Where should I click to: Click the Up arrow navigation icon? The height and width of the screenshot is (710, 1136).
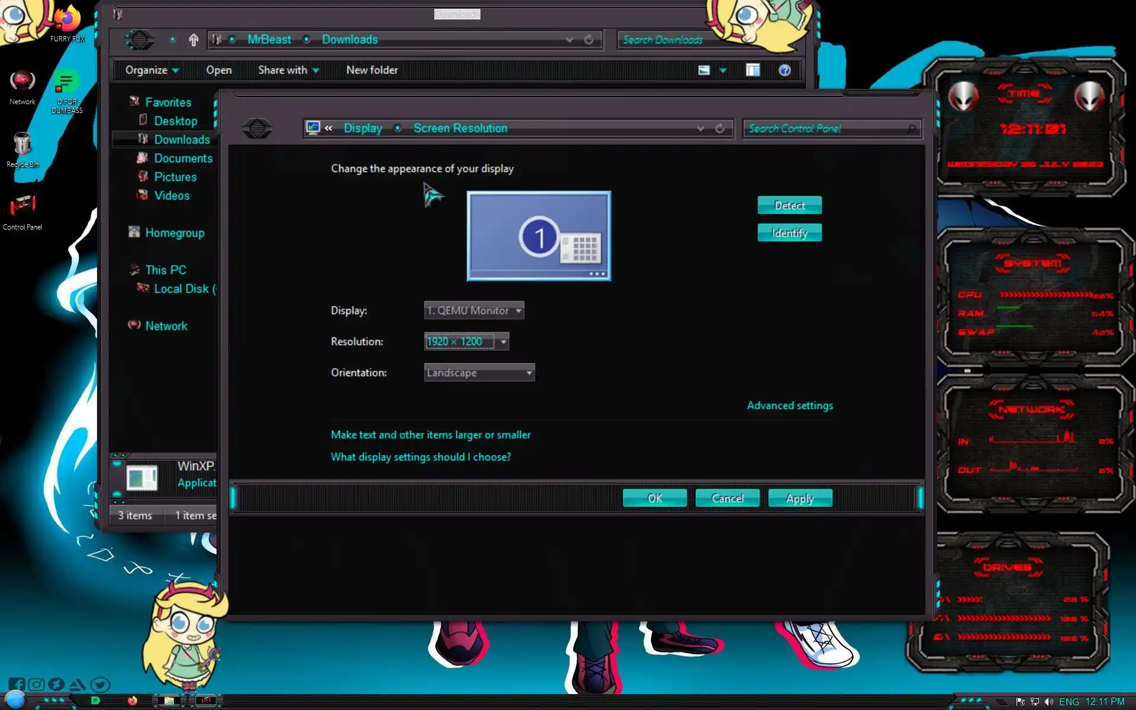coord(193,40)
